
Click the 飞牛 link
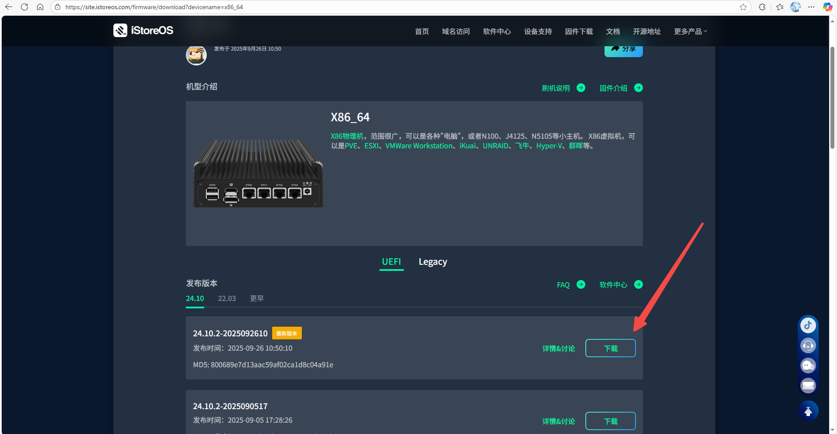point(522,146)
